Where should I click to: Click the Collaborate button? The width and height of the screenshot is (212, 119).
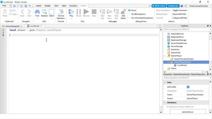[x=173, y=6]
